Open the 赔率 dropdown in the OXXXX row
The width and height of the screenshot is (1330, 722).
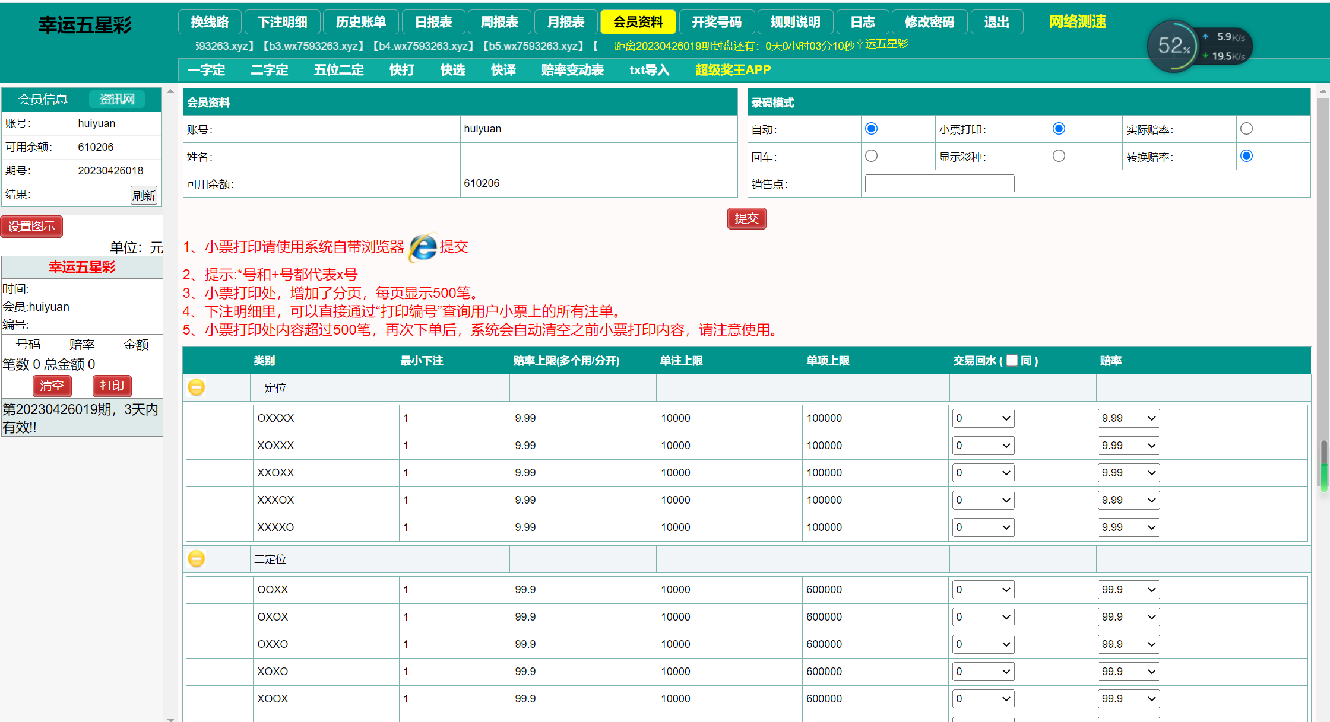coord(1128,418)
